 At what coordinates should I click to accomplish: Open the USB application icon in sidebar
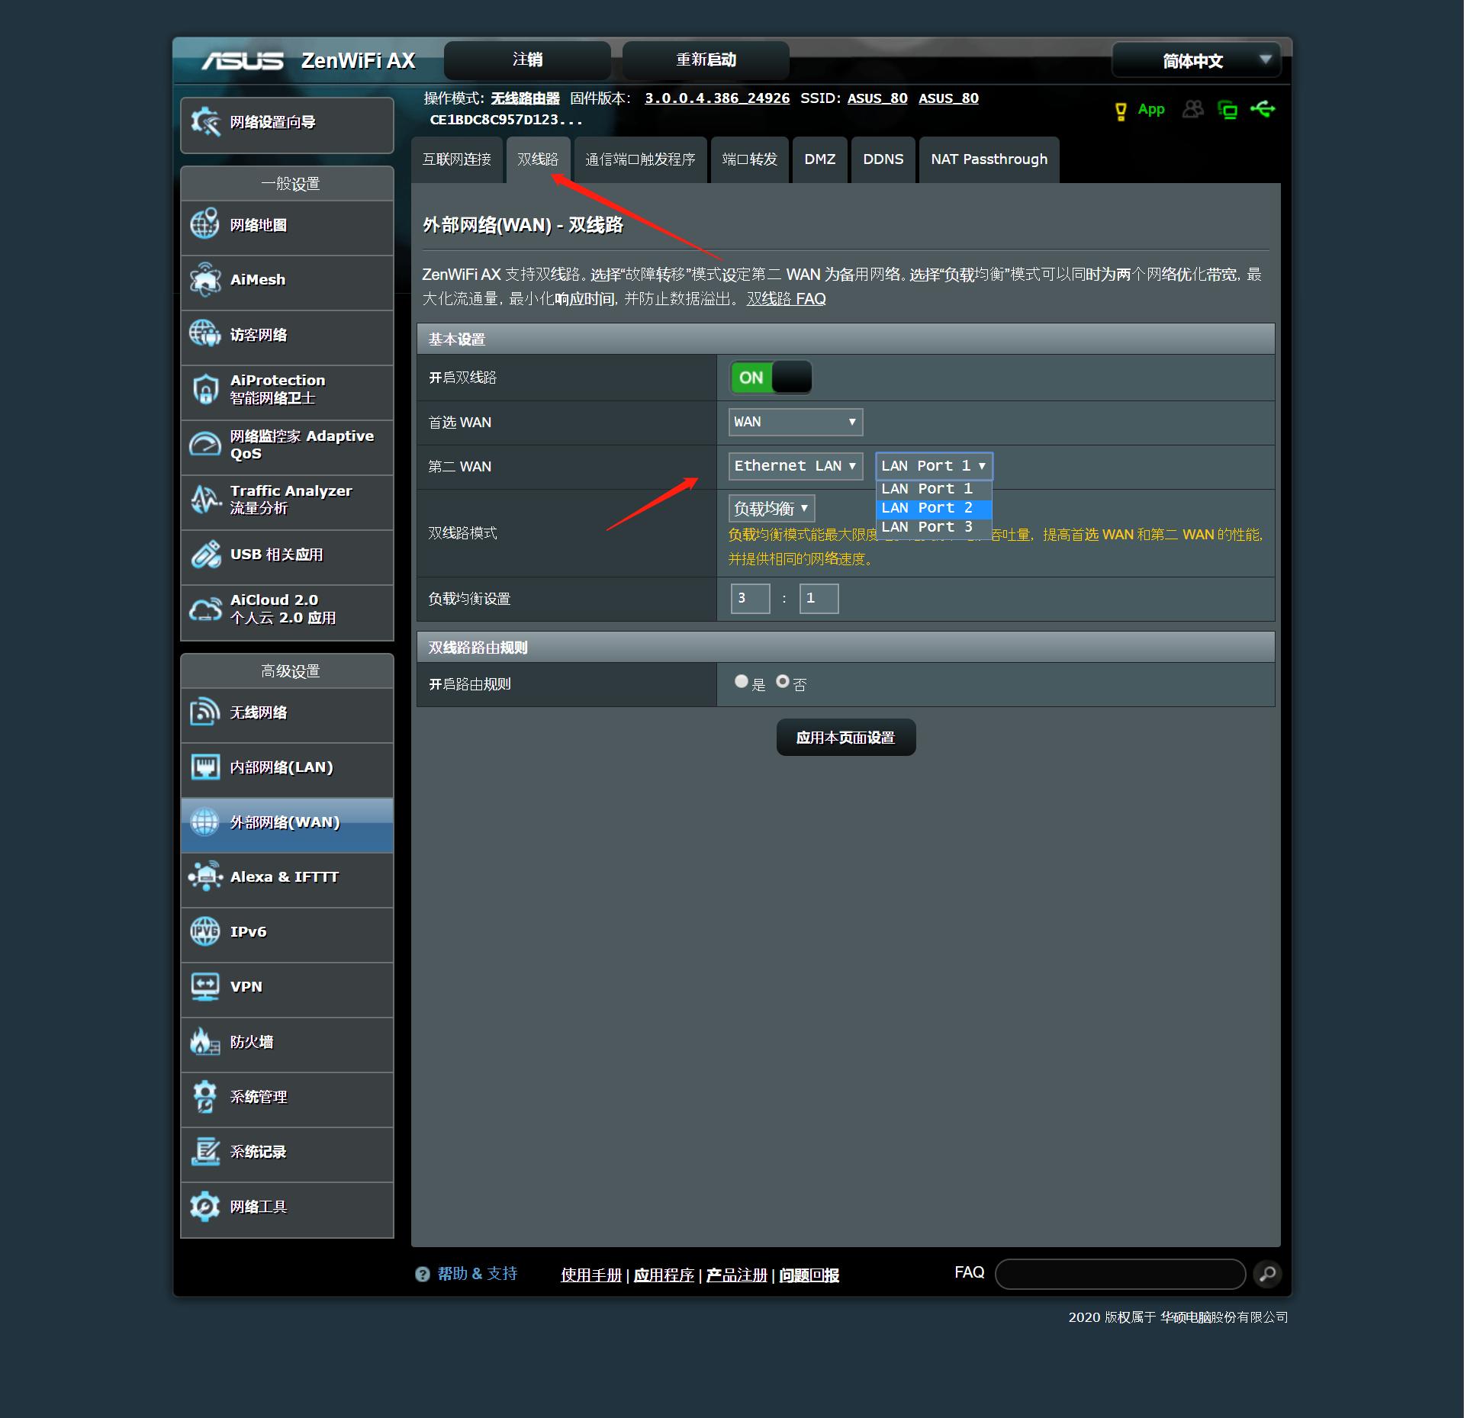click(204, 555)
